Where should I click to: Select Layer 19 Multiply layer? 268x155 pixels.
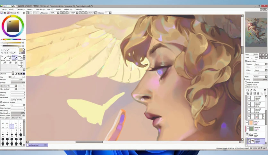255,123
